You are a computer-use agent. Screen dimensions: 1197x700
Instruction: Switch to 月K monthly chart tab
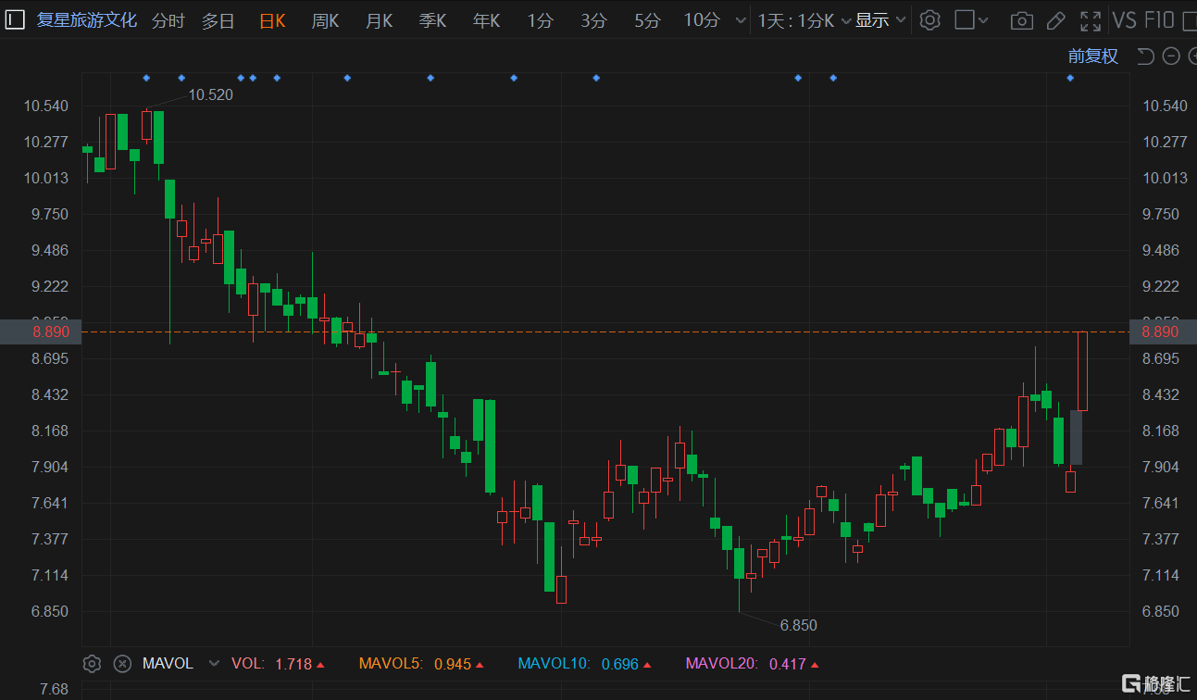tap(379, 20)
